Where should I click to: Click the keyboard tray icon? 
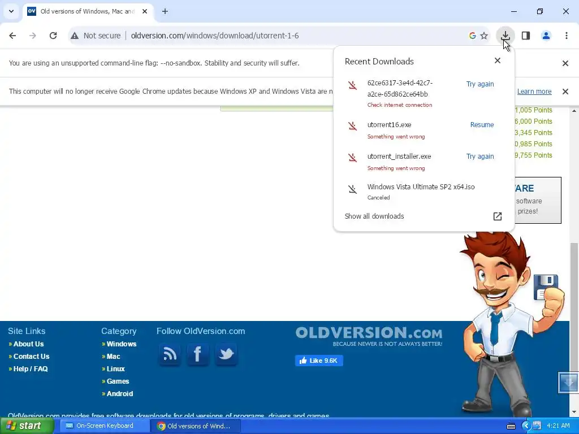511,426
